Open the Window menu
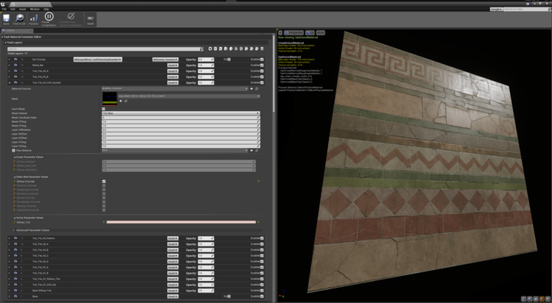552x303 pixels. (x=35, y=9)
